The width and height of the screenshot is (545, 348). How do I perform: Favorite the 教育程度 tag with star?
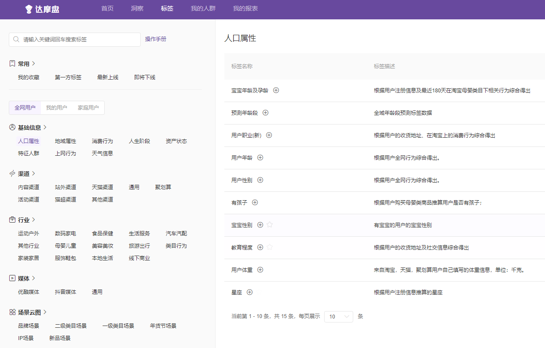270,247
